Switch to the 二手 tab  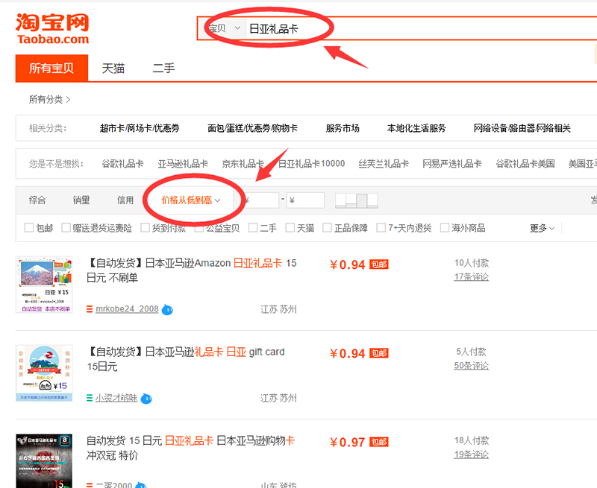[x=163, y=69]
